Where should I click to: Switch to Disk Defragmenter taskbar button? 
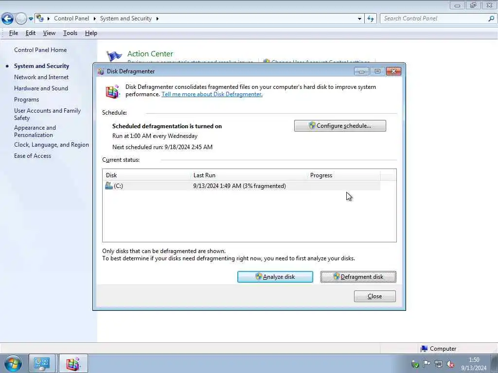73,363
